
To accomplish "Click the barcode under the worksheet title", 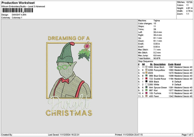I will (x=17, y=10).
